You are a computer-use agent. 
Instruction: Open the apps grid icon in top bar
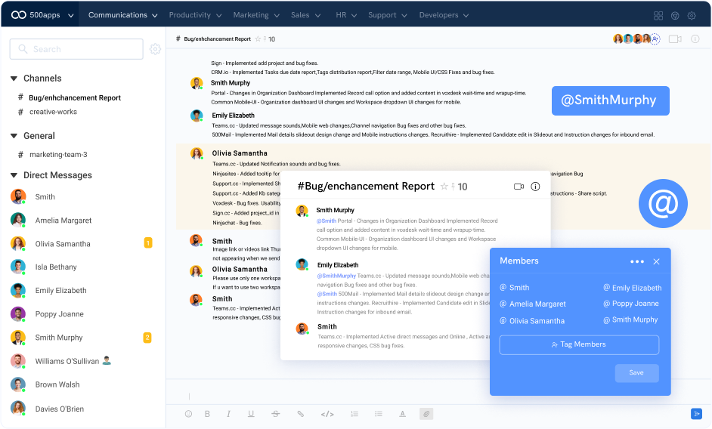pyautogui.click(x=658, y=15)
